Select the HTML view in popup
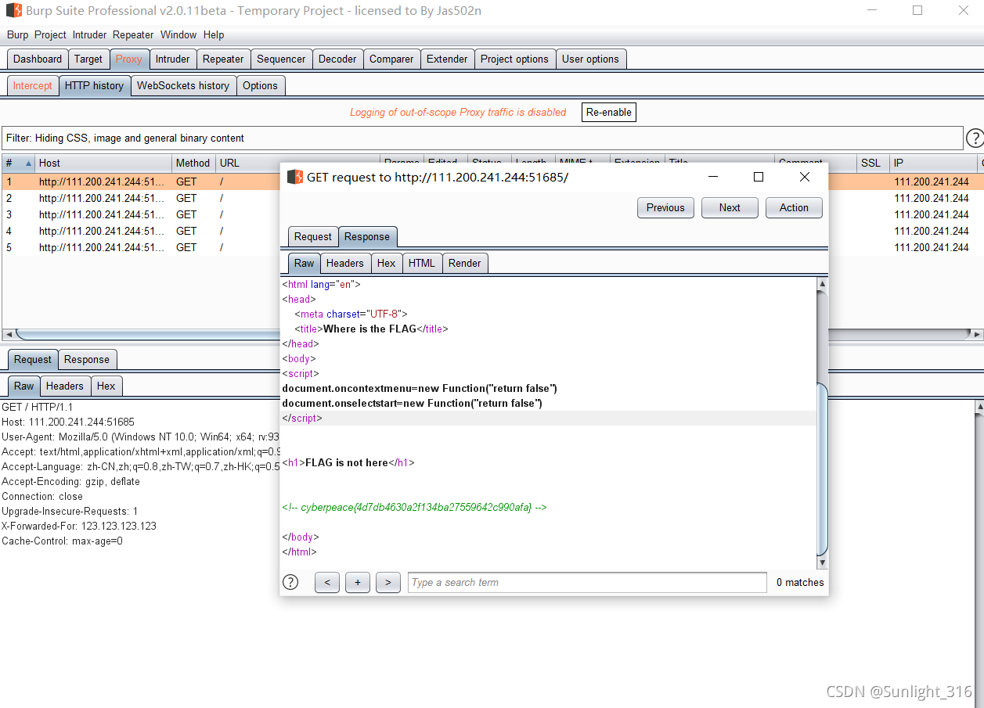984x708 pixels. 421,264
